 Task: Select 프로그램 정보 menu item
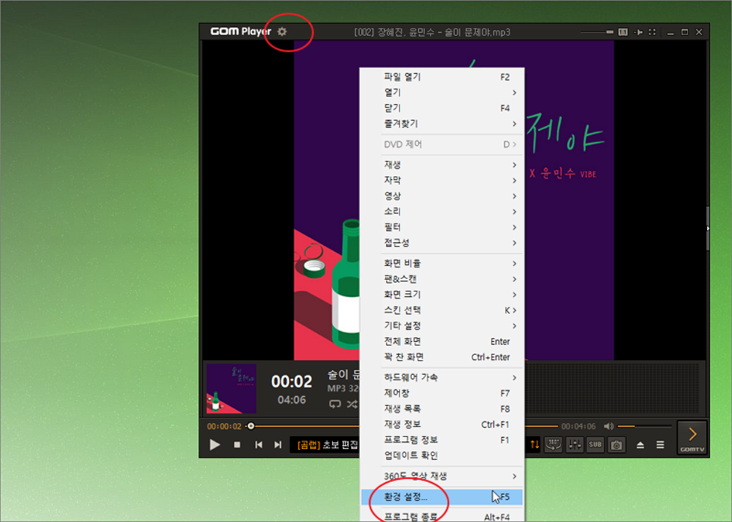point(442,440)
